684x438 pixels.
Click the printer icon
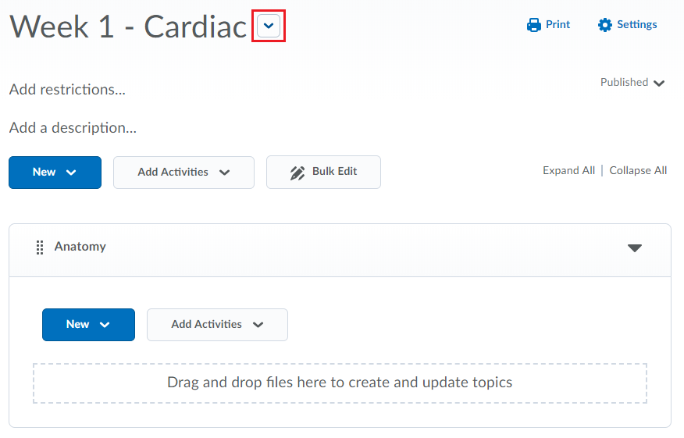533,25
